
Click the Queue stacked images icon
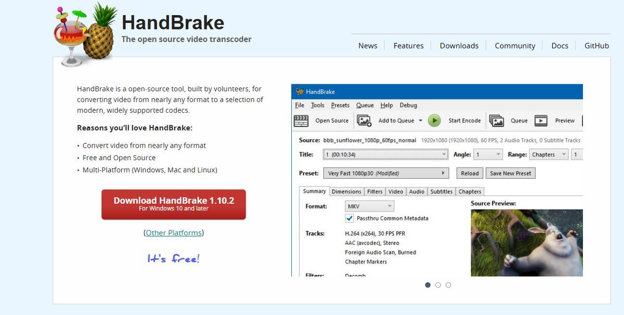click(497, 121)
